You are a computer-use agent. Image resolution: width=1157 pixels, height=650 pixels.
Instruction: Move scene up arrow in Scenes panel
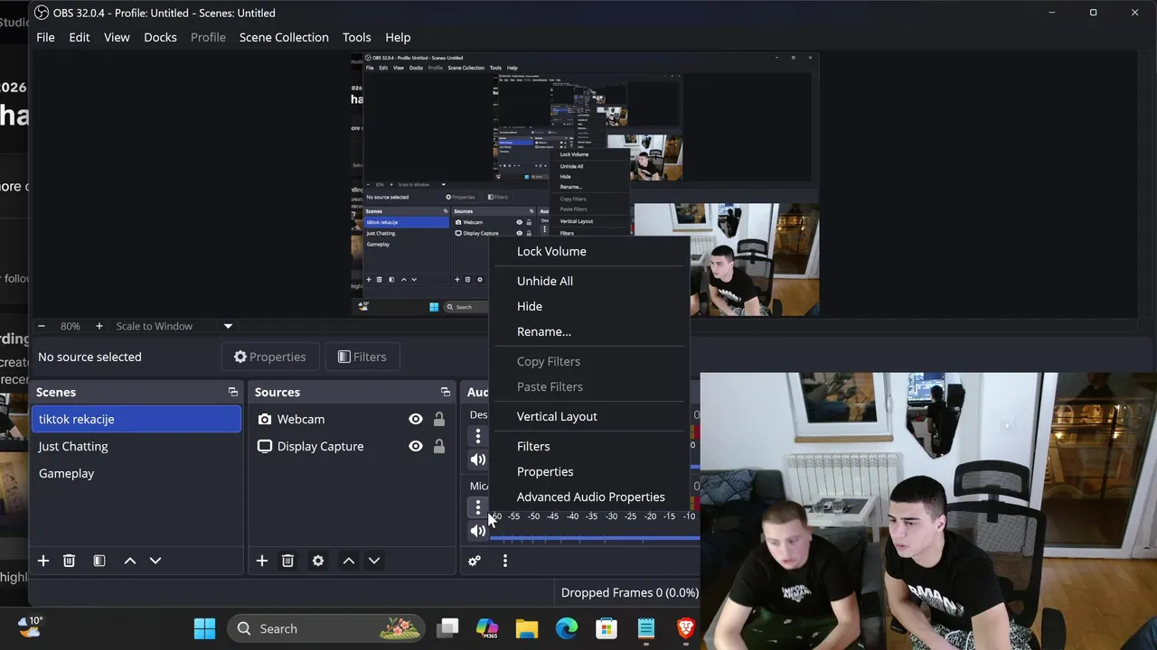coord(130,561)
